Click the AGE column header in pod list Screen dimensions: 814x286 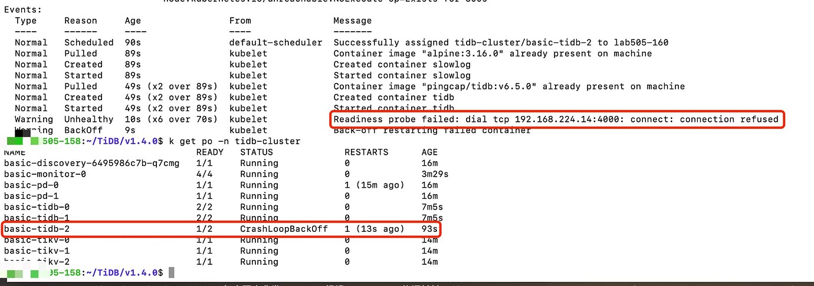click(430, 152)
